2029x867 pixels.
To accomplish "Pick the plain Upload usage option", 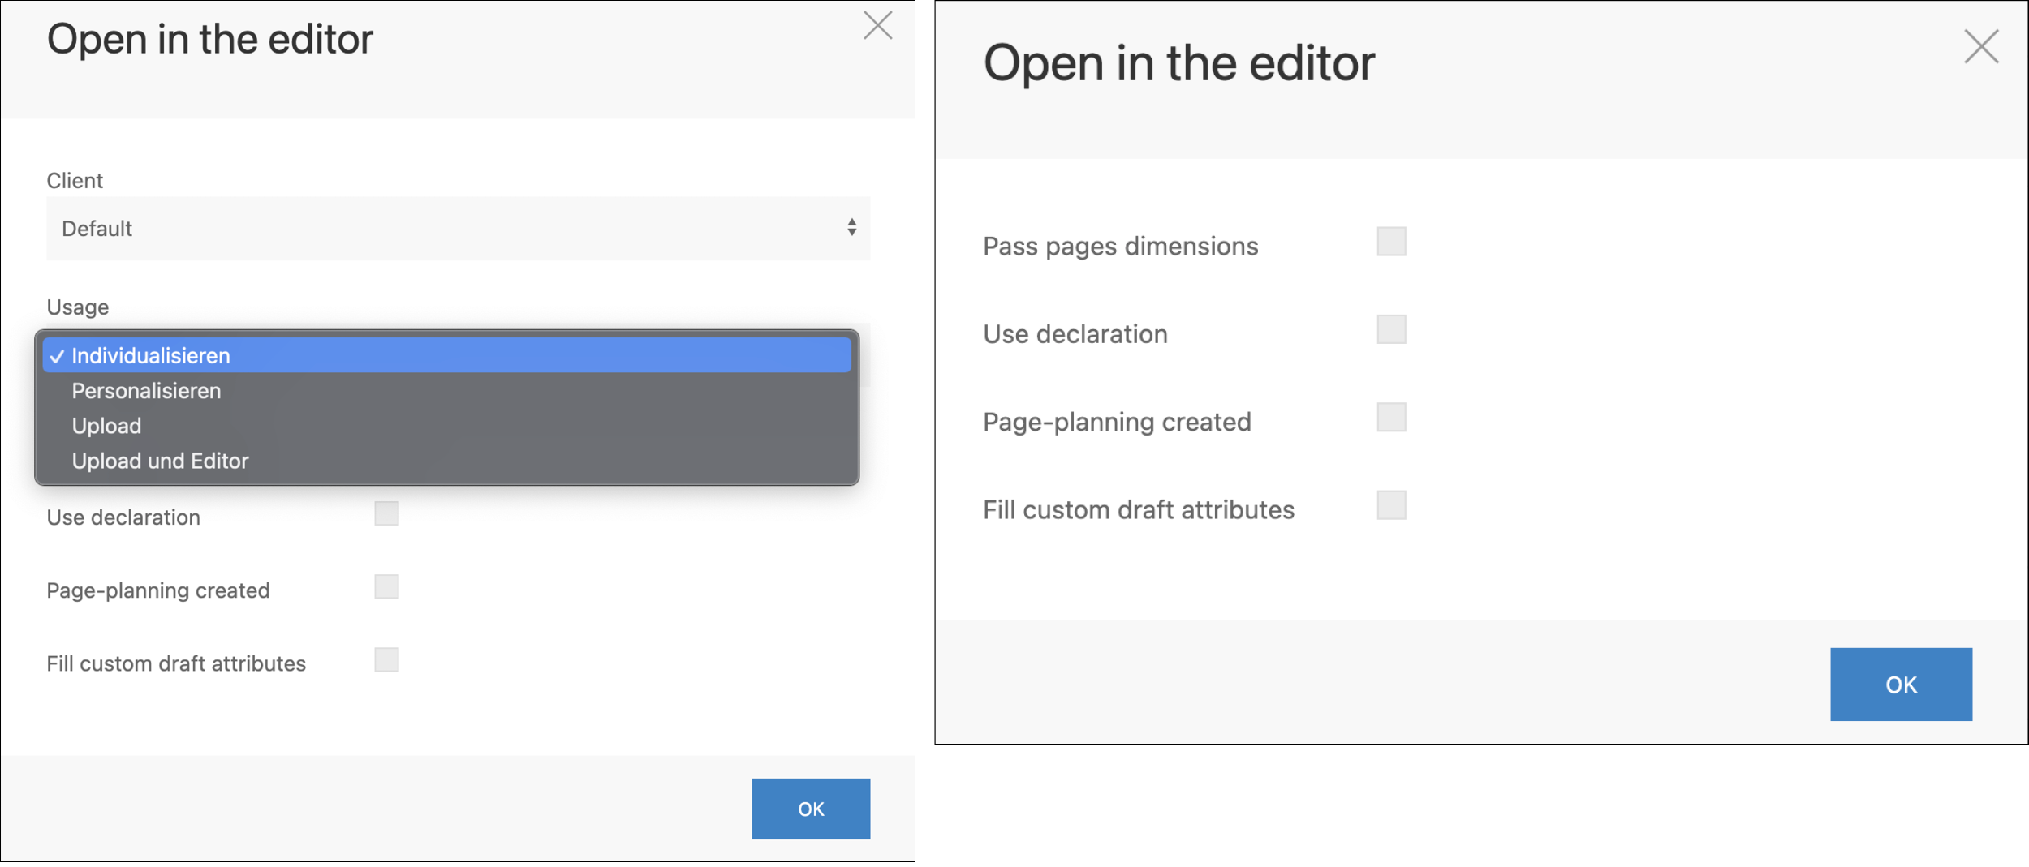I will point(106,426).
